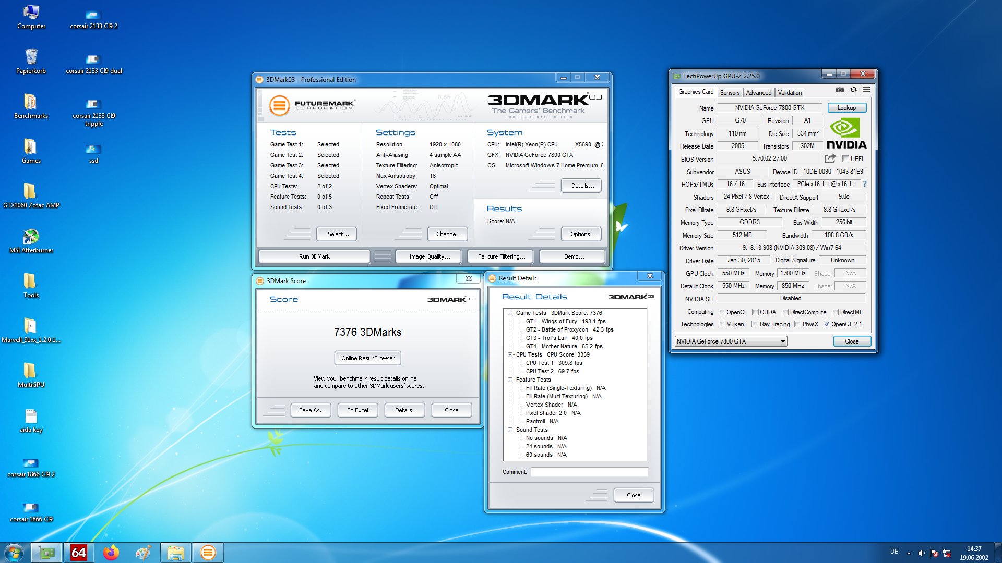Click GPU-Z screenshot camera icon
This screenshot has height=563, width=1002.
[x=839, y=90]
